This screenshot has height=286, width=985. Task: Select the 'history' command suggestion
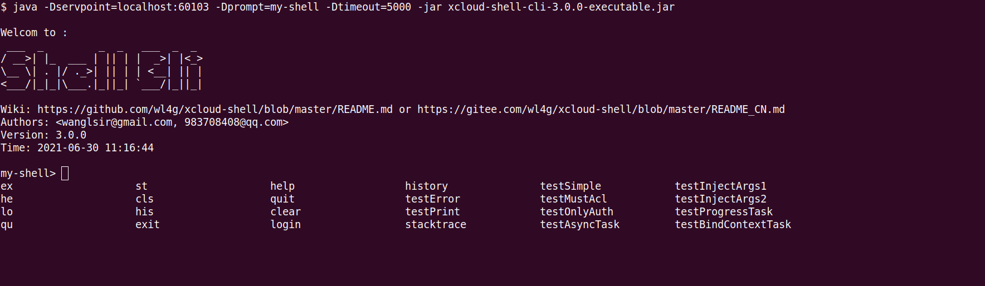(x=426, y=186)
